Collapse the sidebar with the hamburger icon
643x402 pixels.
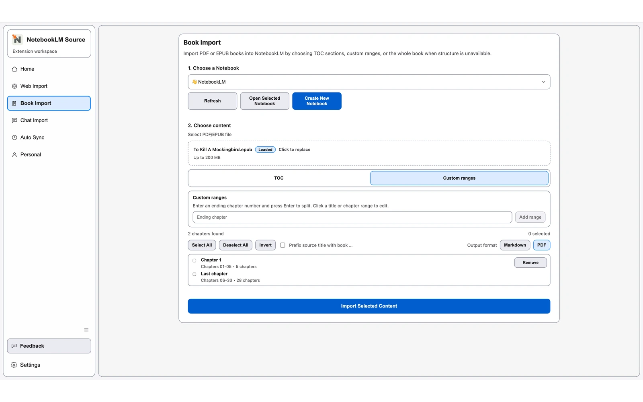[x=86, y=330]
